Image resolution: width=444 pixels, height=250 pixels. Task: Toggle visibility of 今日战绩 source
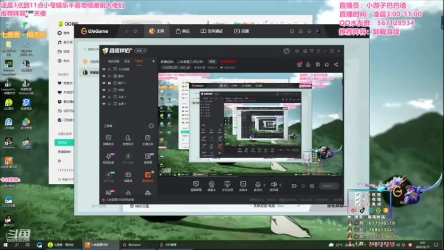tap(104, 69)
